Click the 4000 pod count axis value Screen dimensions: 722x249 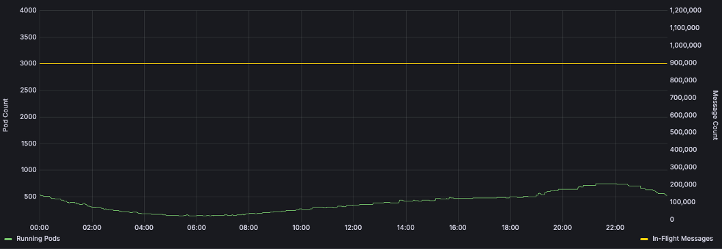pyautogui.click(x=29, y=11)
